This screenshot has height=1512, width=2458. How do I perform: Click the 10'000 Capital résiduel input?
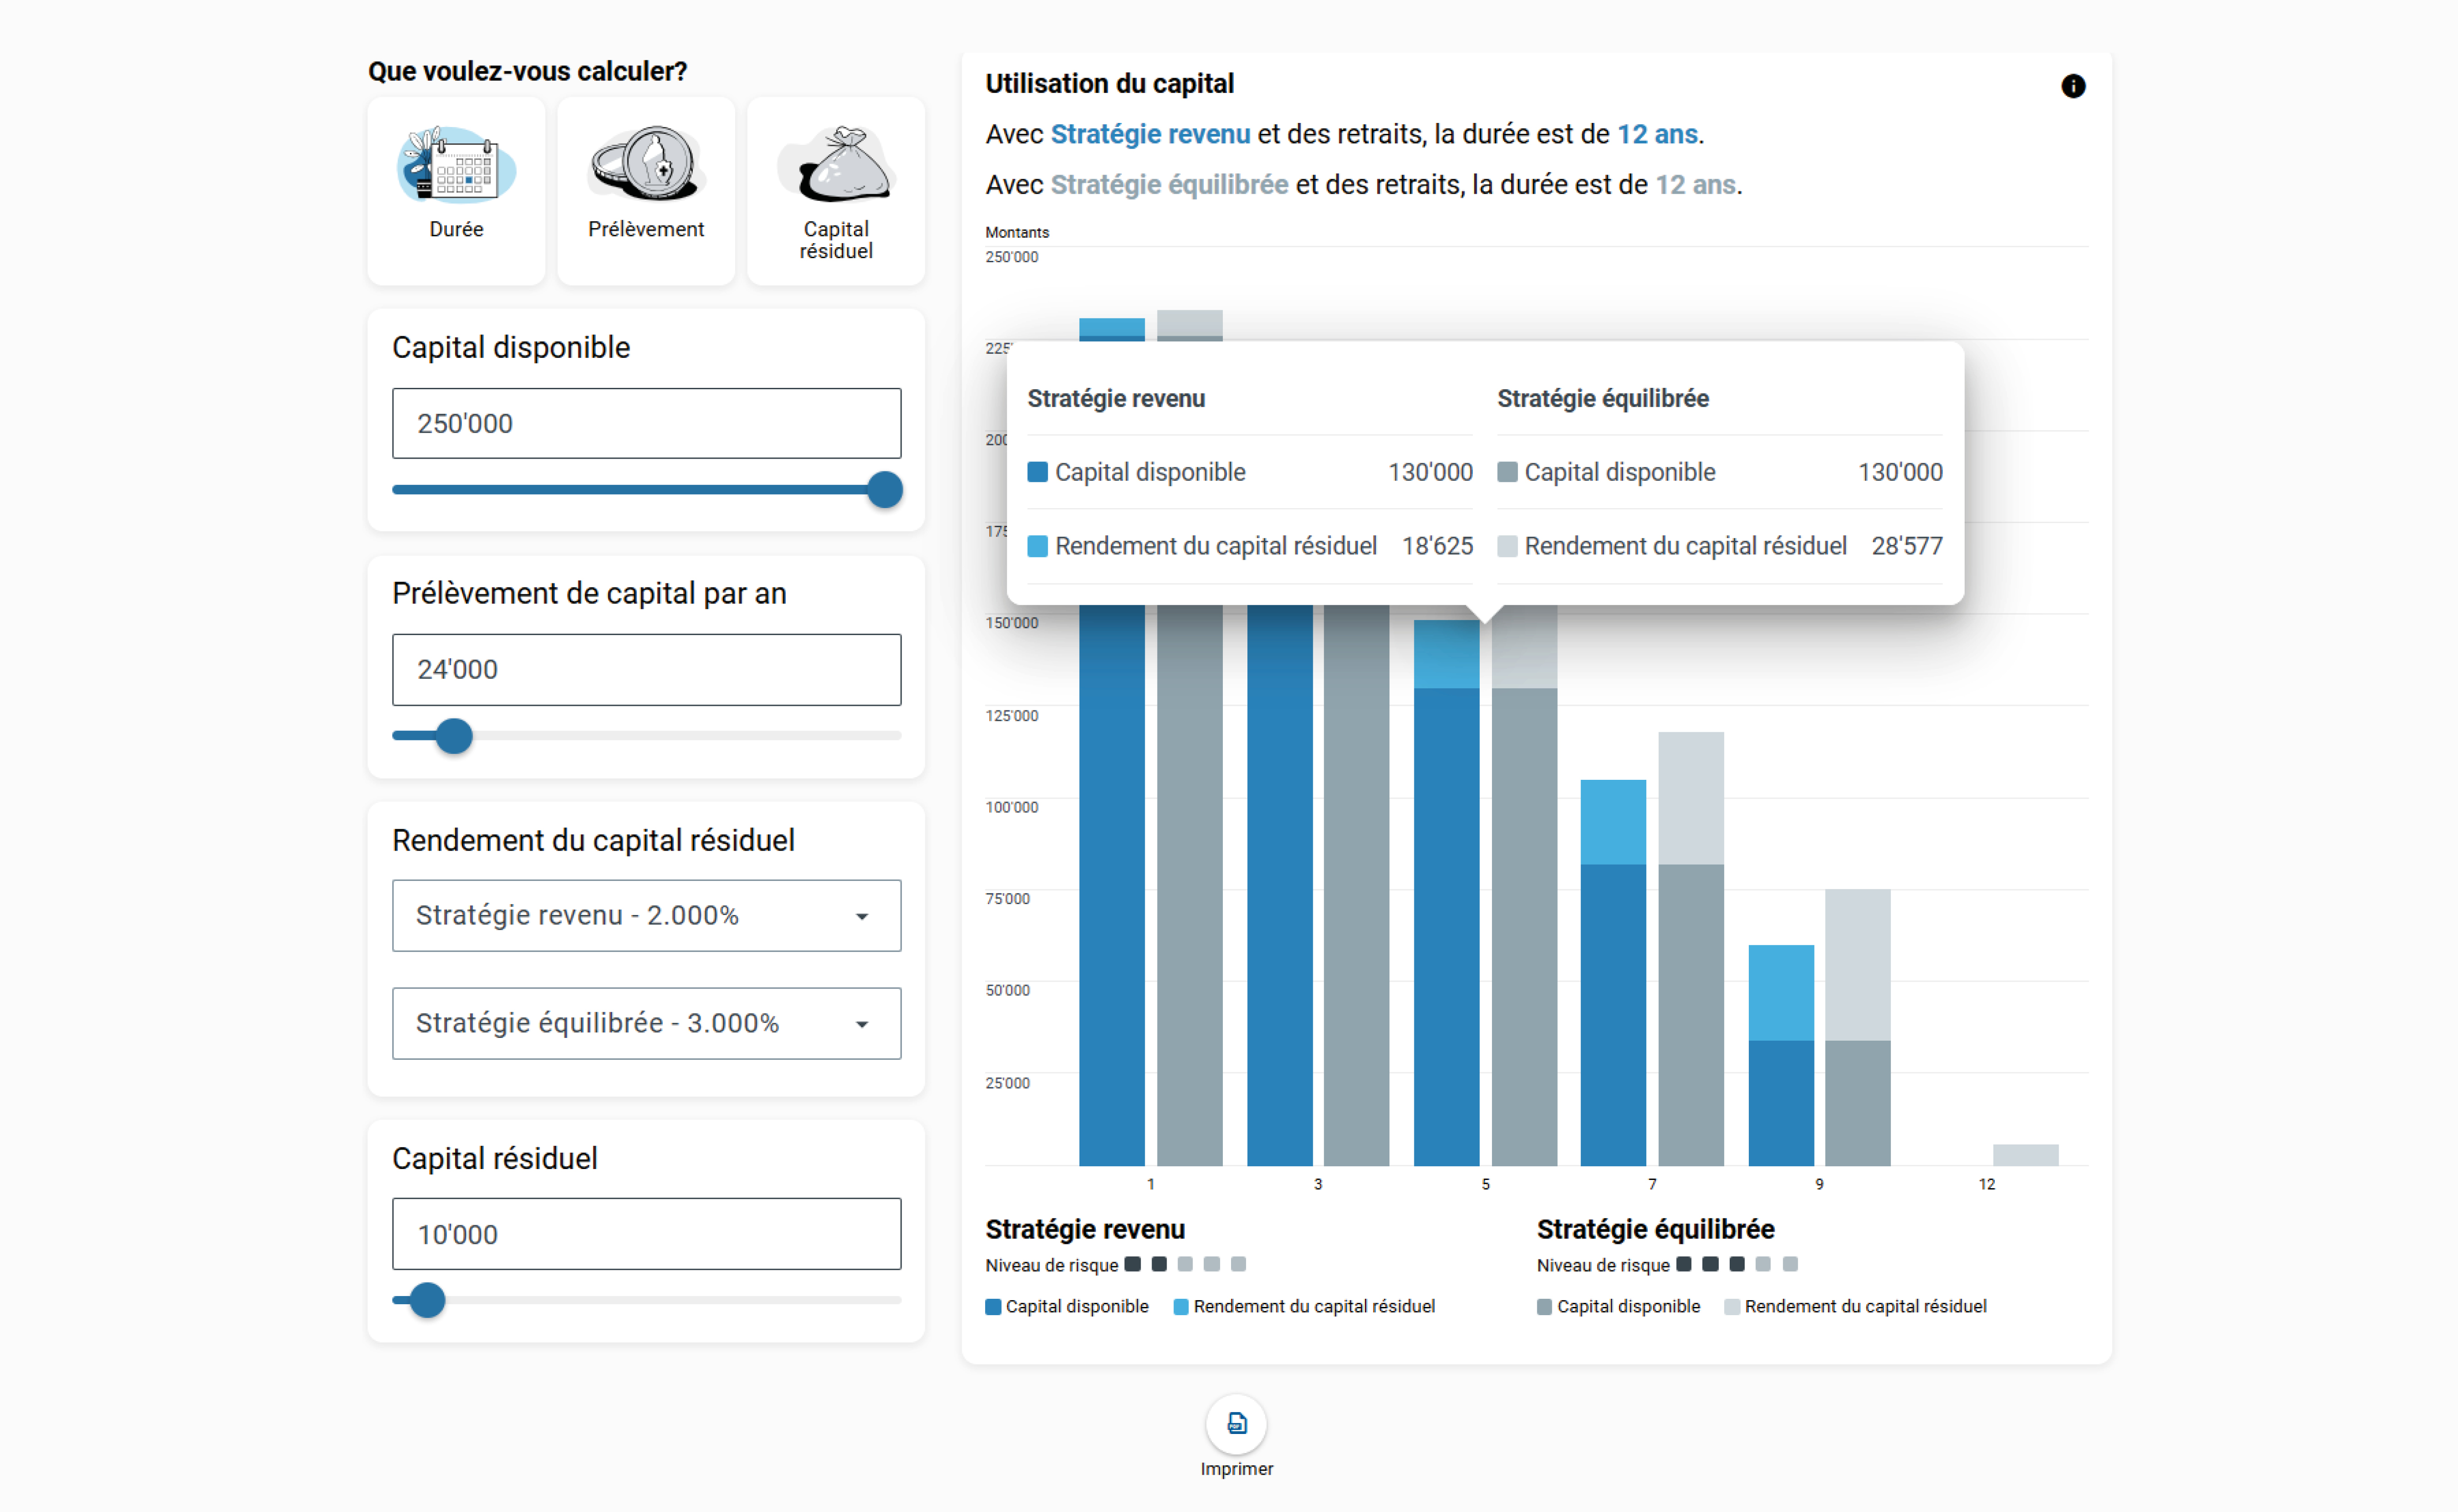point(646,1235)
